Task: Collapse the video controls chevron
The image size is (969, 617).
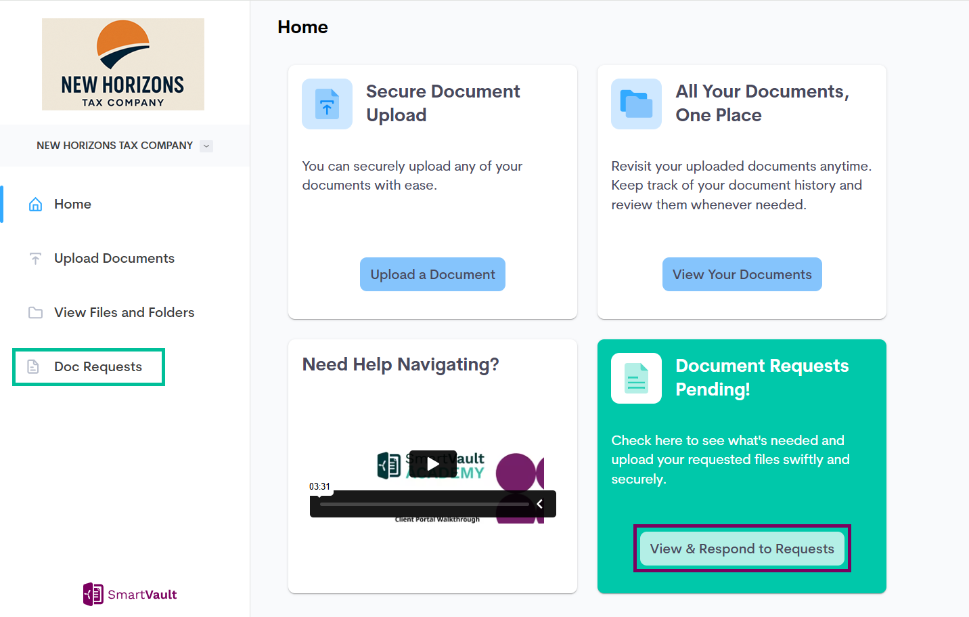Action: click(539, 504)
